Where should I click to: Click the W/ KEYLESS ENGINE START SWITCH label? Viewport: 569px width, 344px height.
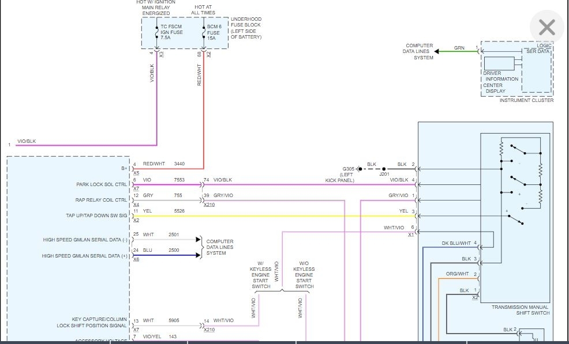(260, 275)
